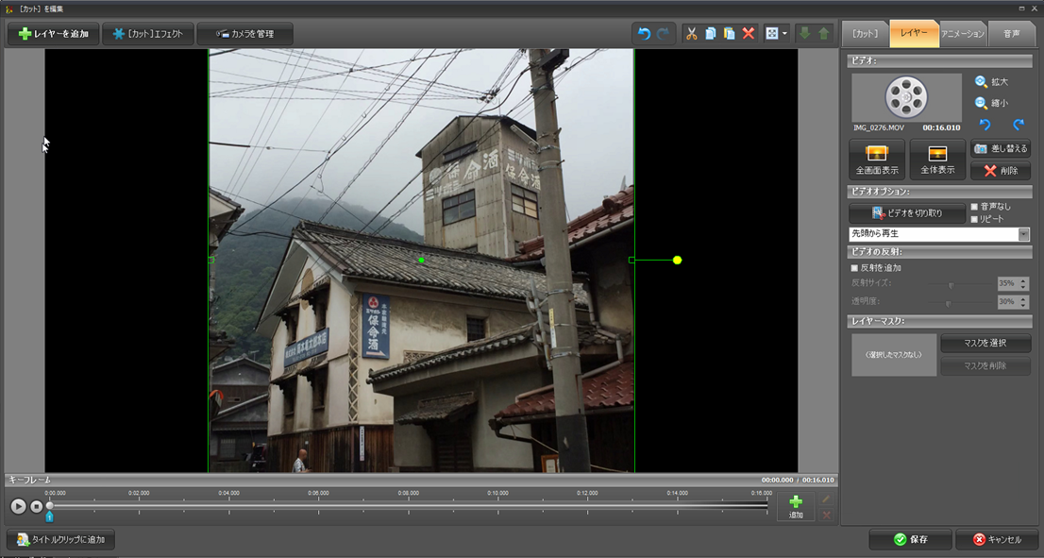Screen dimensions: 1044x558
Task: Click the 縮小 zoom-out magnifier icon
Action: [x=982, y=104]
